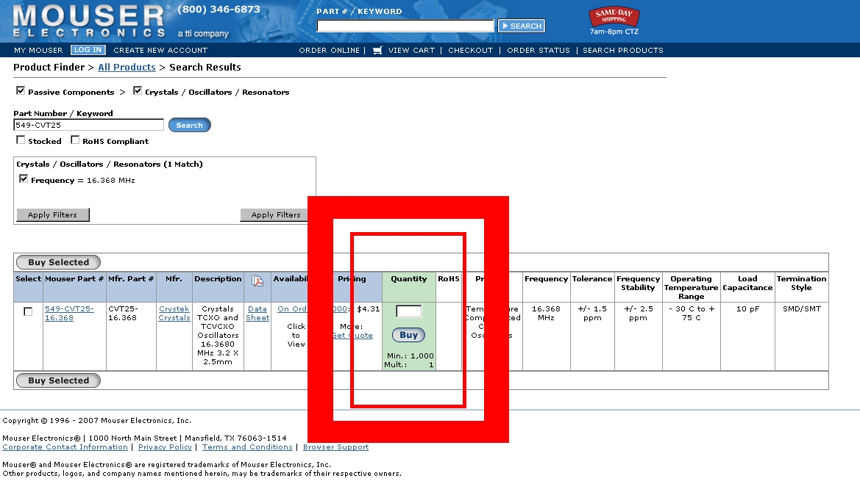
Task: Click the top blue SEARCH button
Action: (x=522, y=26)
